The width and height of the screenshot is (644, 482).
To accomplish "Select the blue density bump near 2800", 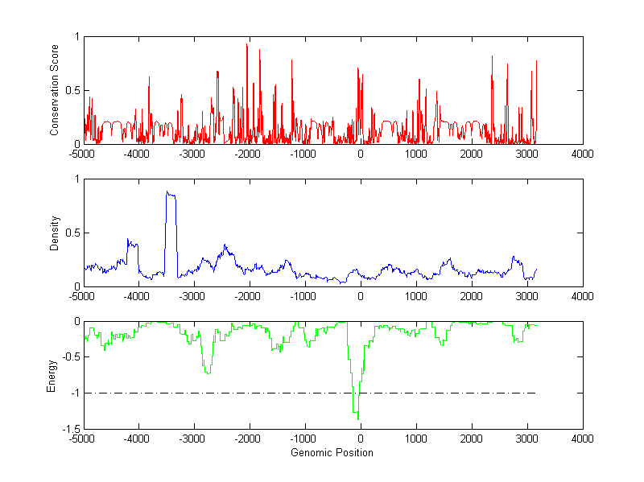I will [514, 258].
